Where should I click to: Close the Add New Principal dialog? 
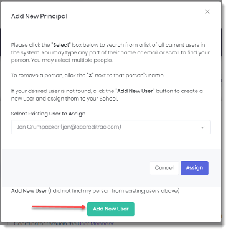click(x=207, y=12)
